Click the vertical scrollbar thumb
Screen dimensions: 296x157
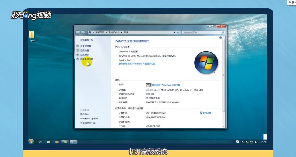coord(224,75)
